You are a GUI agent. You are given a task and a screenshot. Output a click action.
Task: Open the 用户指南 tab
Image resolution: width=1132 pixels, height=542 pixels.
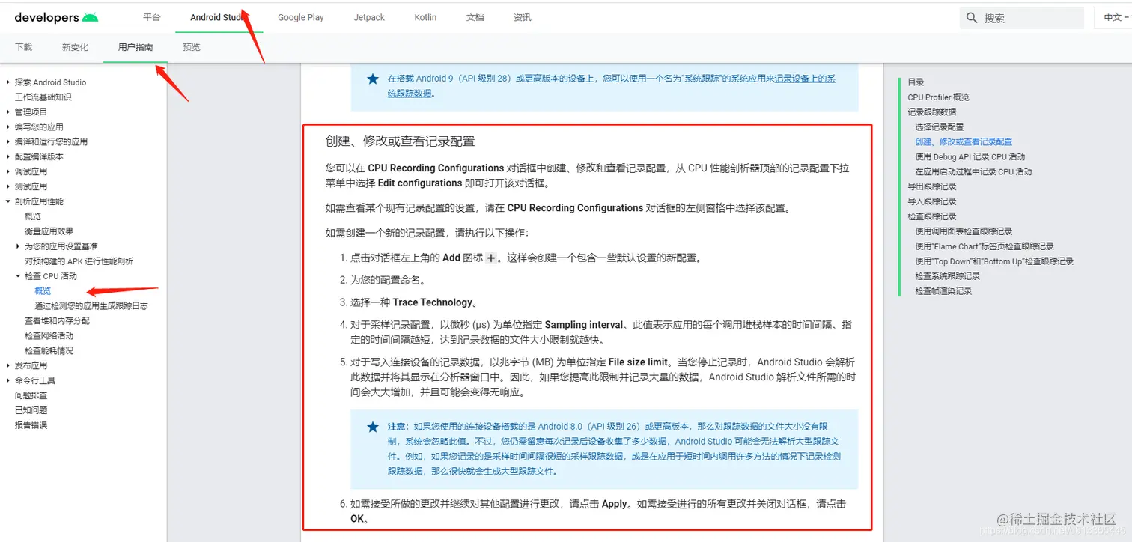tap(135, 46)
